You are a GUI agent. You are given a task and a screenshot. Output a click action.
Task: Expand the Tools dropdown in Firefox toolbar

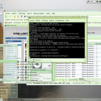(91, 23)
